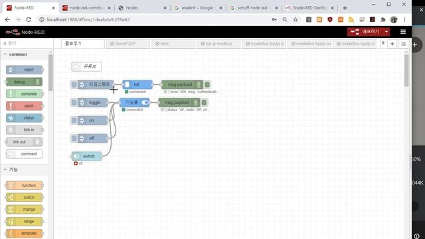Click the palette node search field
Screen dimensions: 425x239
point(27,43)
